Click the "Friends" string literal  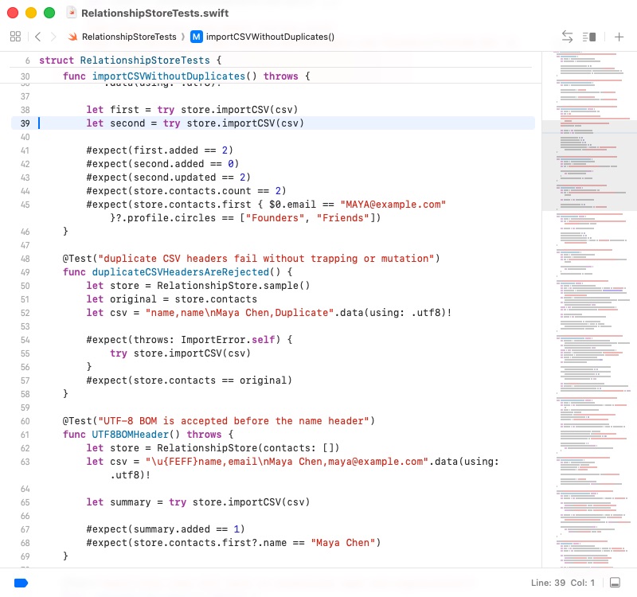coord(343,218)
